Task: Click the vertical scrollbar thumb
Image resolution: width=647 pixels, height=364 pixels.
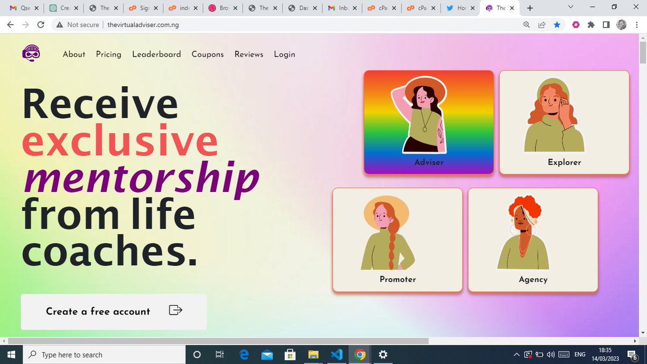Action: click(x=643, y=52)
